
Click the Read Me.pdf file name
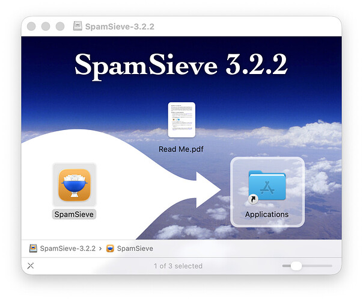pyautogui.click(x=181, y=149)
